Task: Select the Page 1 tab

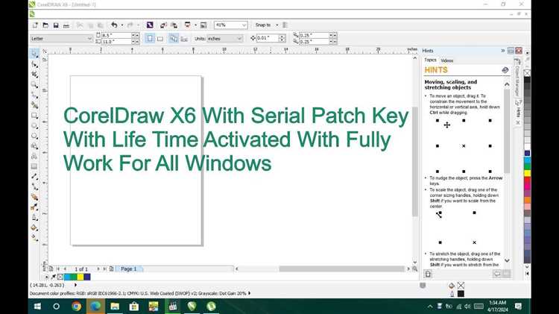Action: pyautogui.click(x=129, y=269)
